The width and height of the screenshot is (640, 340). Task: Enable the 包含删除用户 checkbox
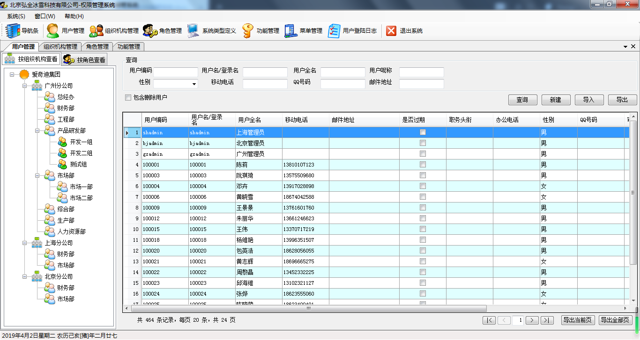coord(128,98)
